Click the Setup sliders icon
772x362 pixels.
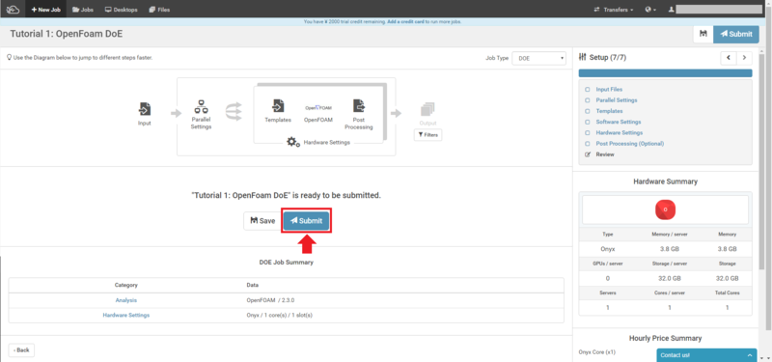coord(583,57)
